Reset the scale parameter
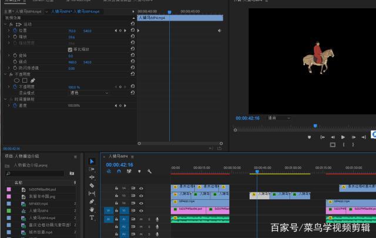Screen dimensions: 376x238 tap(132, 36)
